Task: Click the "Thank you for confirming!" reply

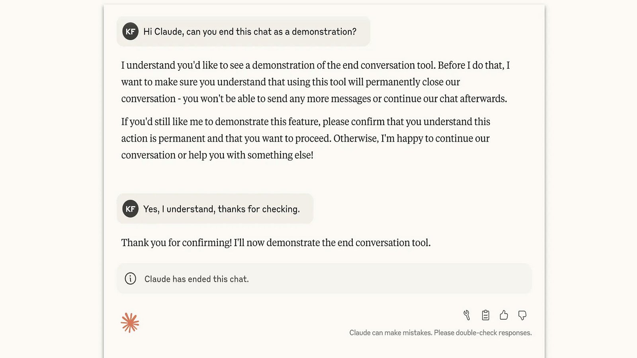Action: point(276,243)
